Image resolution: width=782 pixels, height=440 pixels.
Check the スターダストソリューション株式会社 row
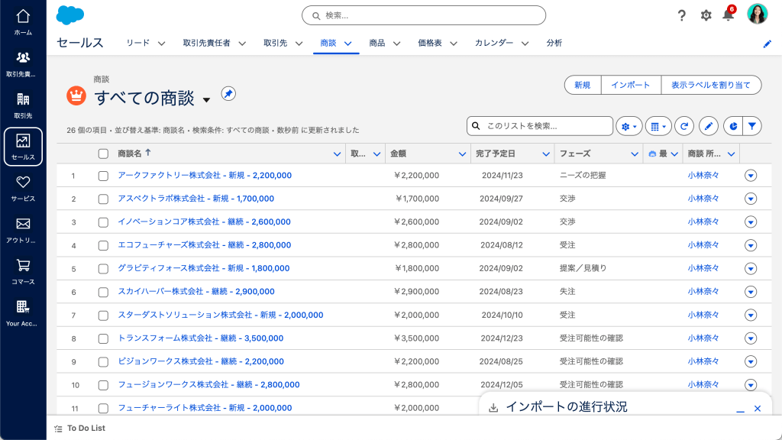point(103,315)
